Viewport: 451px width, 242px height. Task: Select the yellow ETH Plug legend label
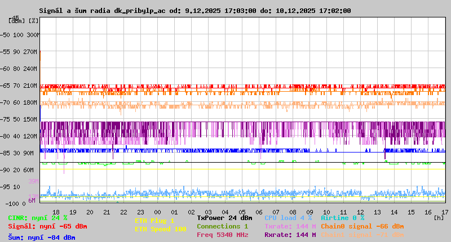pyautogui.click(x=154, y=221)
